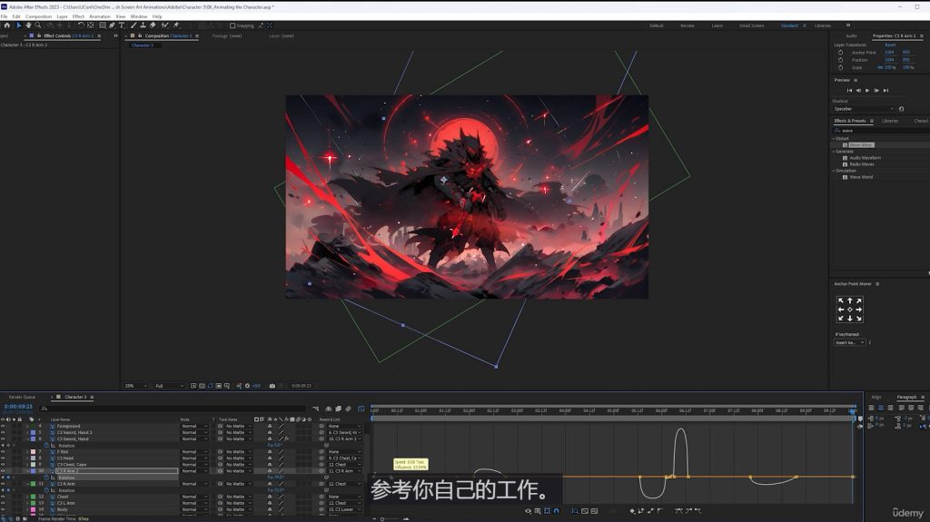930x522 pixels.
Task: Open the composition mini-flowchart icon in timeline
Action: (315, 409)
